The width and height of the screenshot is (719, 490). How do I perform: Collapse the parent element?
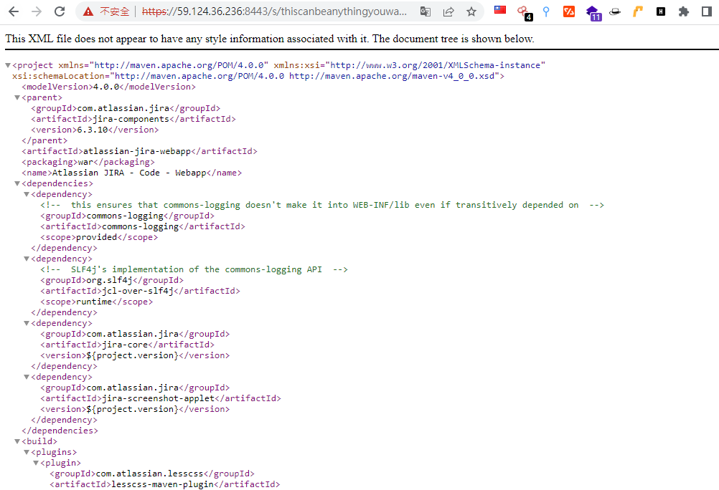coord(17,97)
